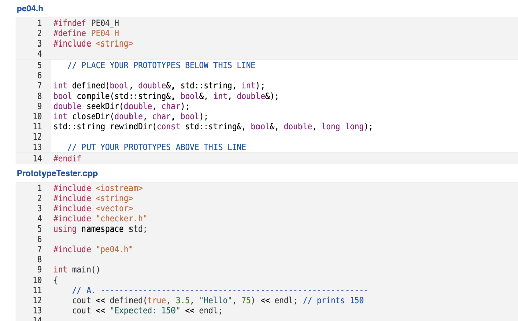This screenshot has width=518, height=321.
Task: Select line number 14 next to #endif
Action: (39, 158)
